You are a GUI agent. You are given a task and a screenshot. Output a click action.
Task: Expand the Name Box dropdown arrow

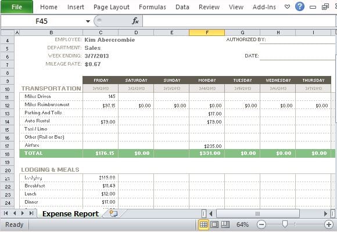click(88, 21)
